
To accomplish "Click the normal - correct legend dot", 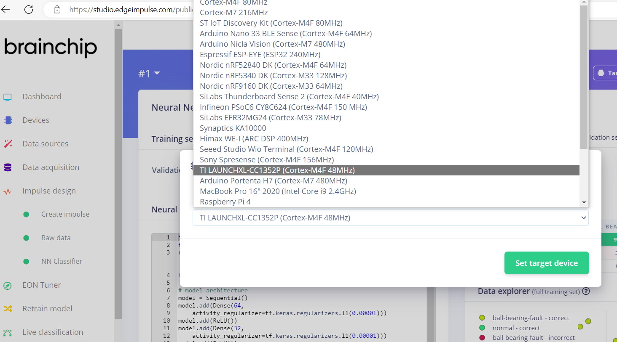I will pyautogui.click(x=482, y=328).
